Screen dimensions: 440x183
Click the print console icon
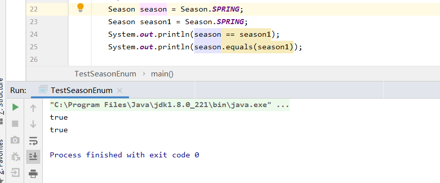click(33, 173)
